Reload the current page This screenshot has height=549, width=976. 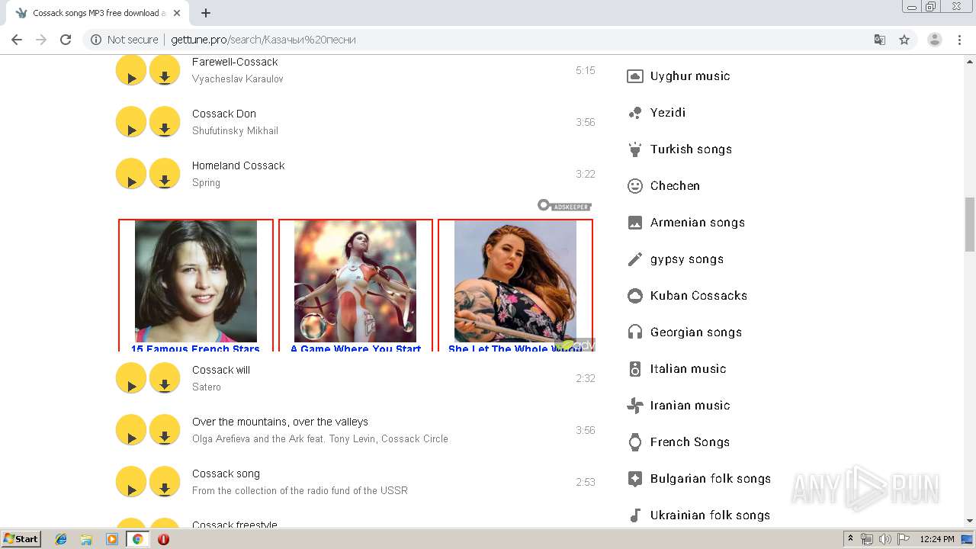pos(66,40)
